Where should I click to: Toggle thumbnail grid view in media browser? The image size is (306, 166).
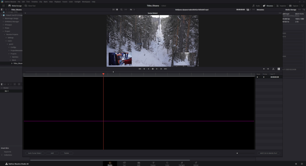click(x=113, y=9)
